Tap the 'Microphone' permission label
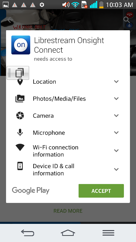The width and height of the screenshot is (136, 242). click(x=49, y=133)
